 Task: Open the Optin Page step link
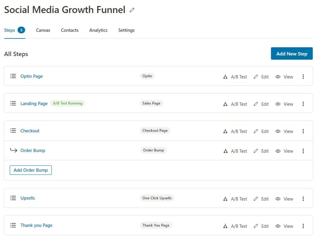32,76
